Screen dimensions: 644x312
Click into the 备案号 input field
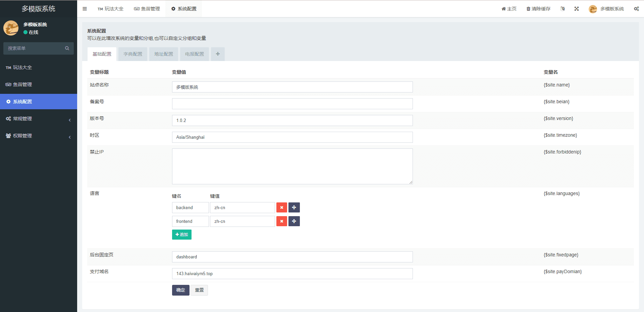[292, 104]
